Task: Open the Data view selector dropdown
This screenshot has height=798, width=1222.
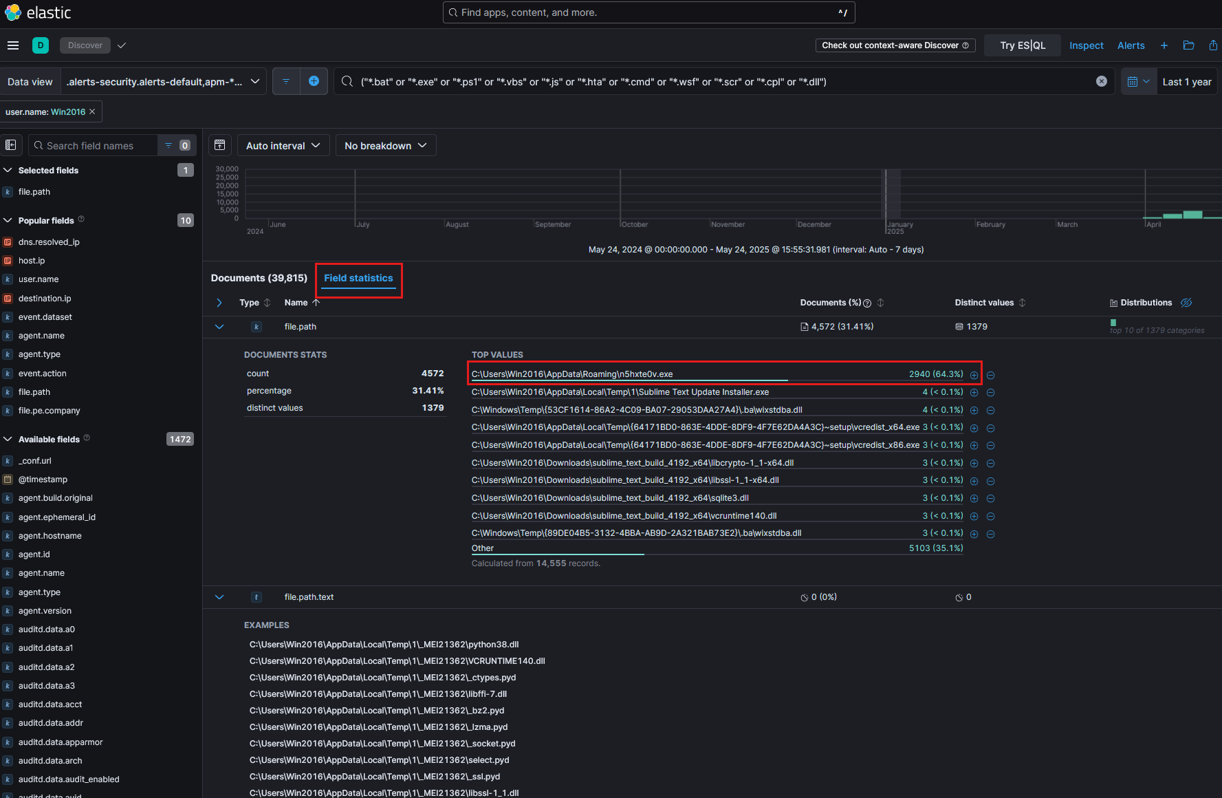Action: (164, 82)
